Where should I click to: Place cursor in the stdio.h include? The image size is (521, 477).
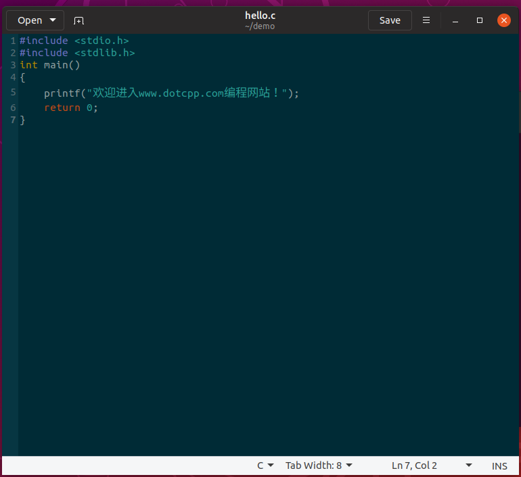pyautogui.click(x=101, y=41)
